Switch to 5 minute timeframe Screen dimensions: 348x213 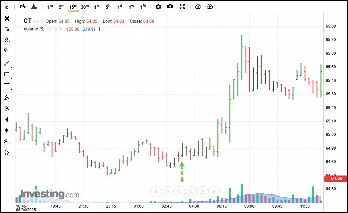(61, 7)
